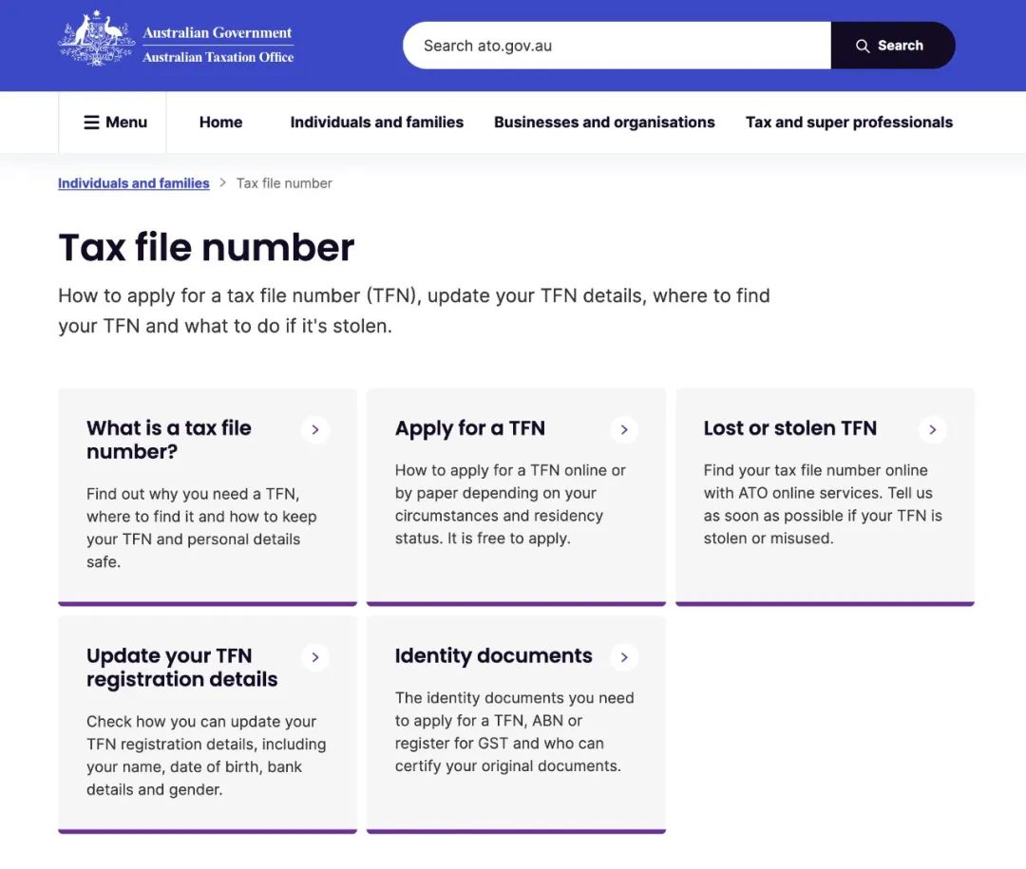The width and height of the screenshot is (1026, 869).
Task: Open the 'Lost or stolen TFN' heading link
Action: 789,428
